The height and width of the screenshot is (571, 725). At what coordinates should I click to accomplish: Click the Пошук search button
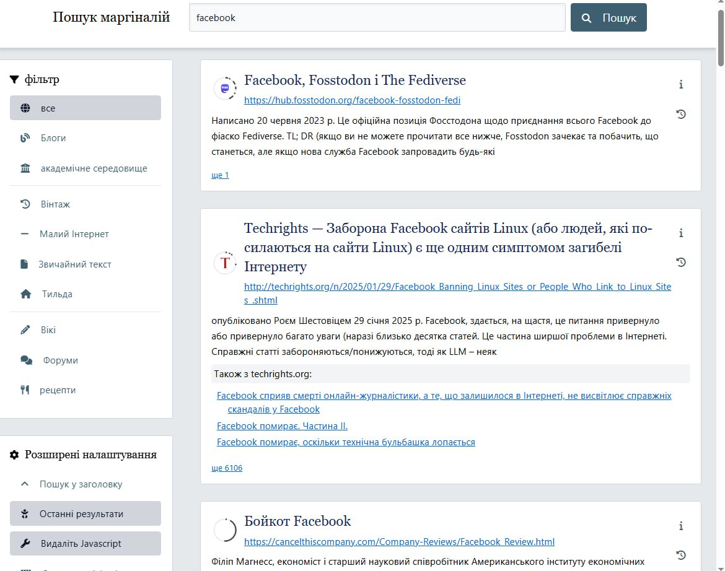(608, 17)
